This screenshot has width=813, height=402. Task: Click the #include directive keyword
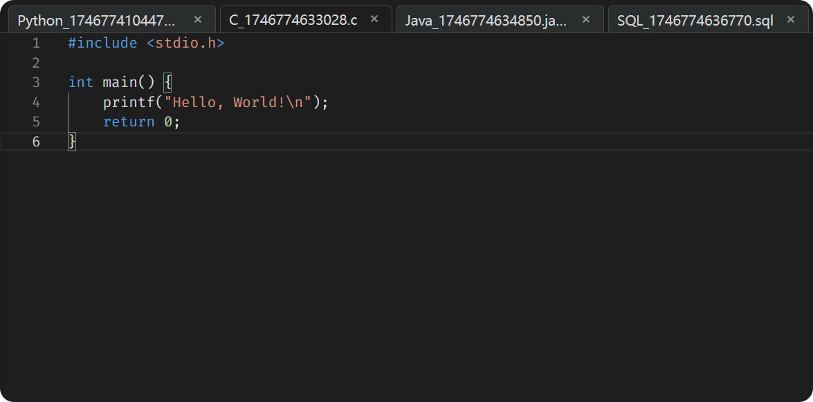[102, 43]
